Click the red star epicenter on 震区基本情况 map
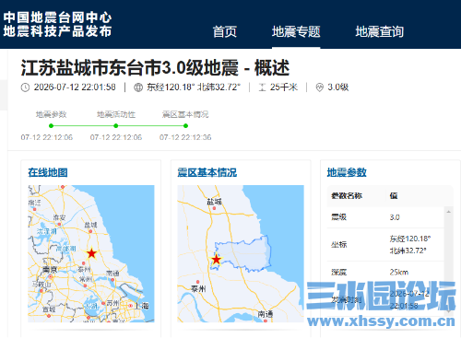Image resolution: width=461 pixels, height=338 pixels. [217, 260]
